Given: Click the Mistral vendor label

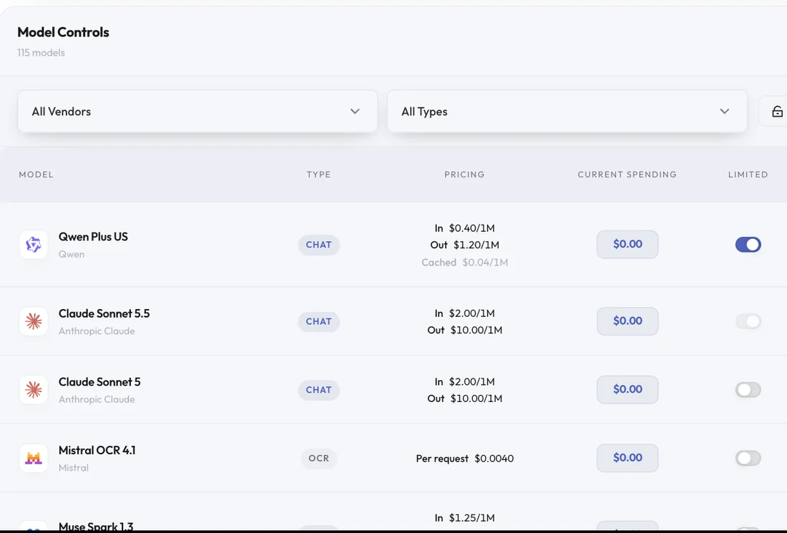Looking at the screenshot, I should point(73,468).
